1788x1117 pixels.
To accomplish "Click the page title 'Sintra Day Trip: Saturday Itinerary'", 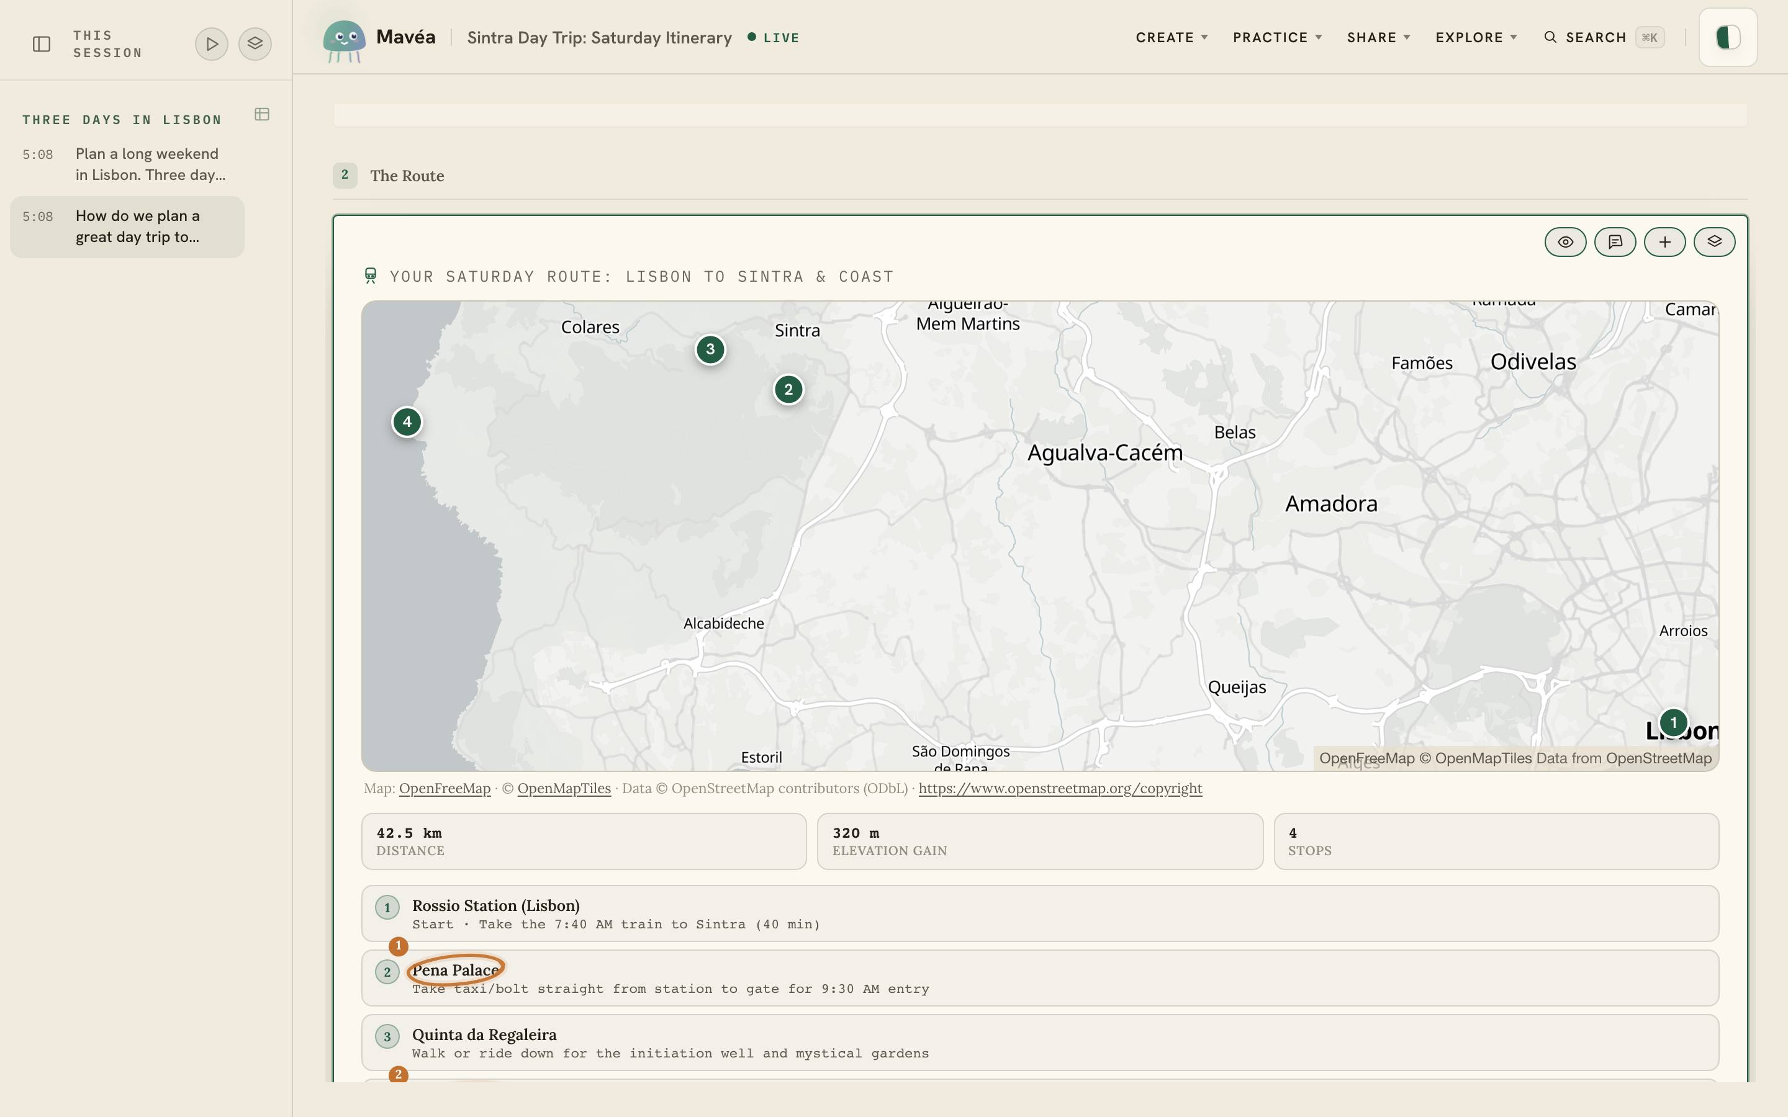I will coord(599,38).
